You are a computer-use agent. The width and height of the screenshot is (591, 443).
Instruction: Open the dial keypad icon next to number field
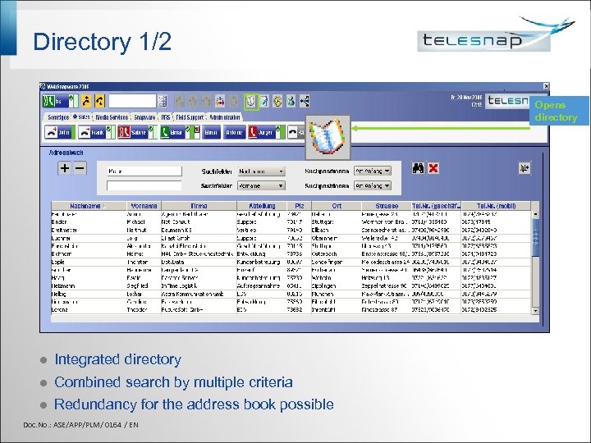click(163, 101)
